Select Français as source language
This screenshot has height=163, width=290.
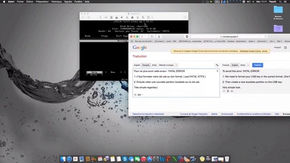point(146,65)
